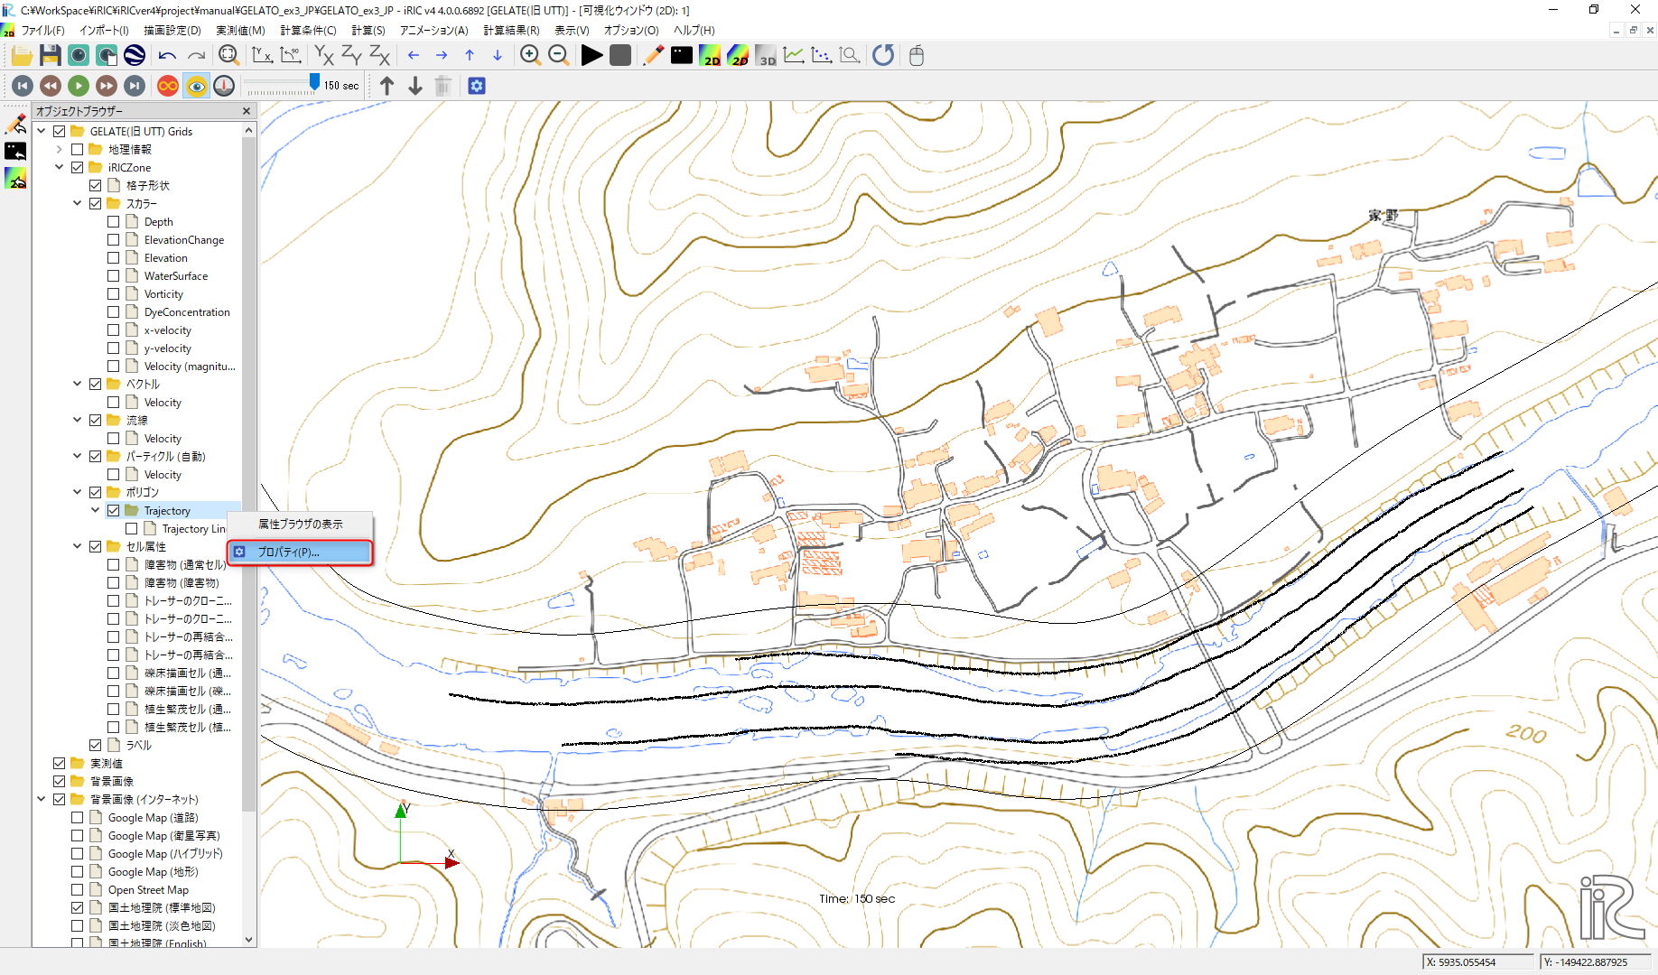Toggle the eye follow-last-step button
The image size is (1658, 975).
point(196,86)
